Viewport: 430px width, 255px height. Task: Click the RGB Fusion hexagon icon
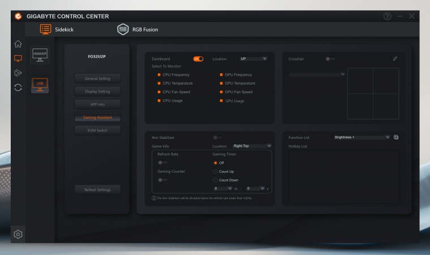123,29
